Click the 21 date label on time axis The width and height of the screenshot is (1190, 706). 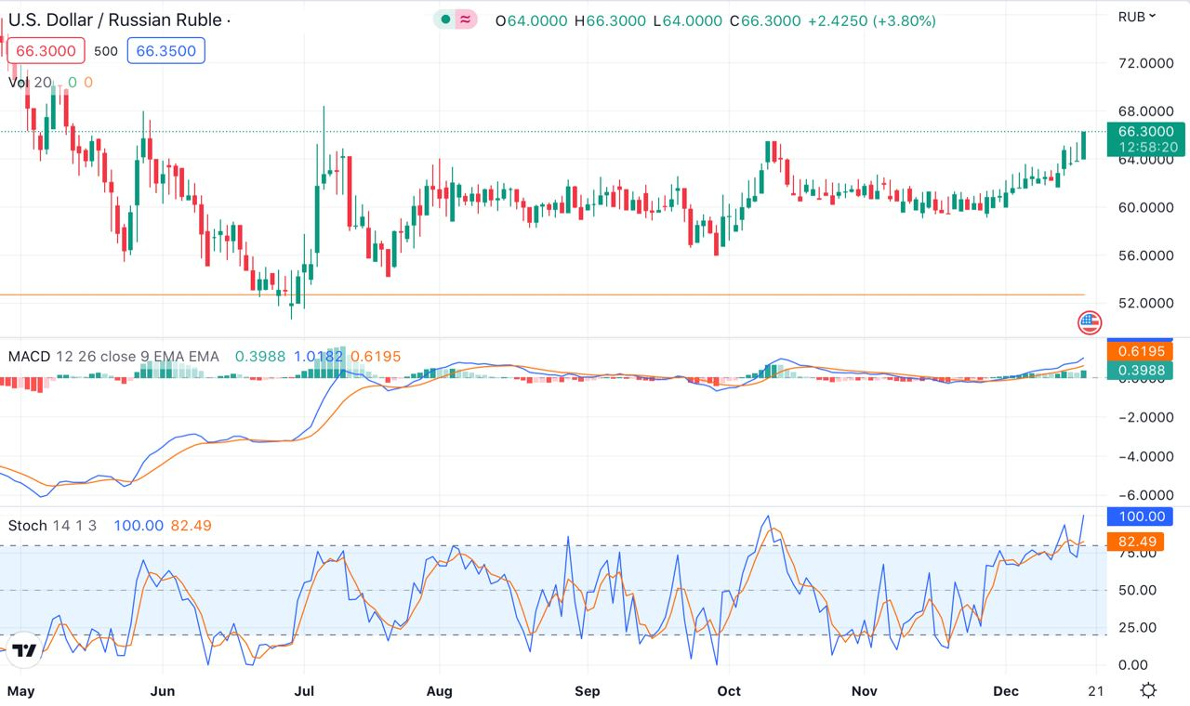[x=1095, y=691]
